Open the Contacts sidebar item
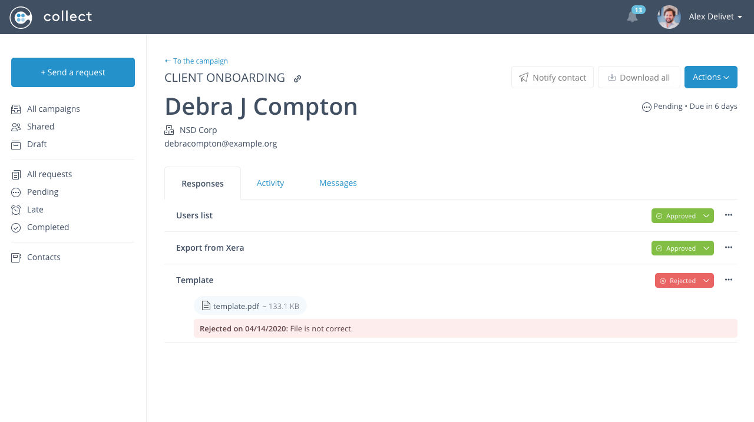This screenshot has height=422, width=754. [44, 257]
